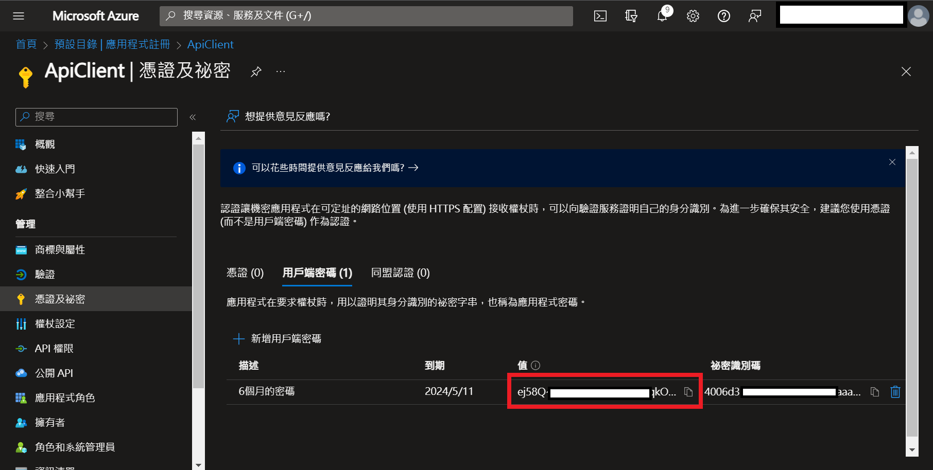
Task: Switch to the 同盟認證 (0) tab
Action: pyautogui.click(x=401, y=273)
